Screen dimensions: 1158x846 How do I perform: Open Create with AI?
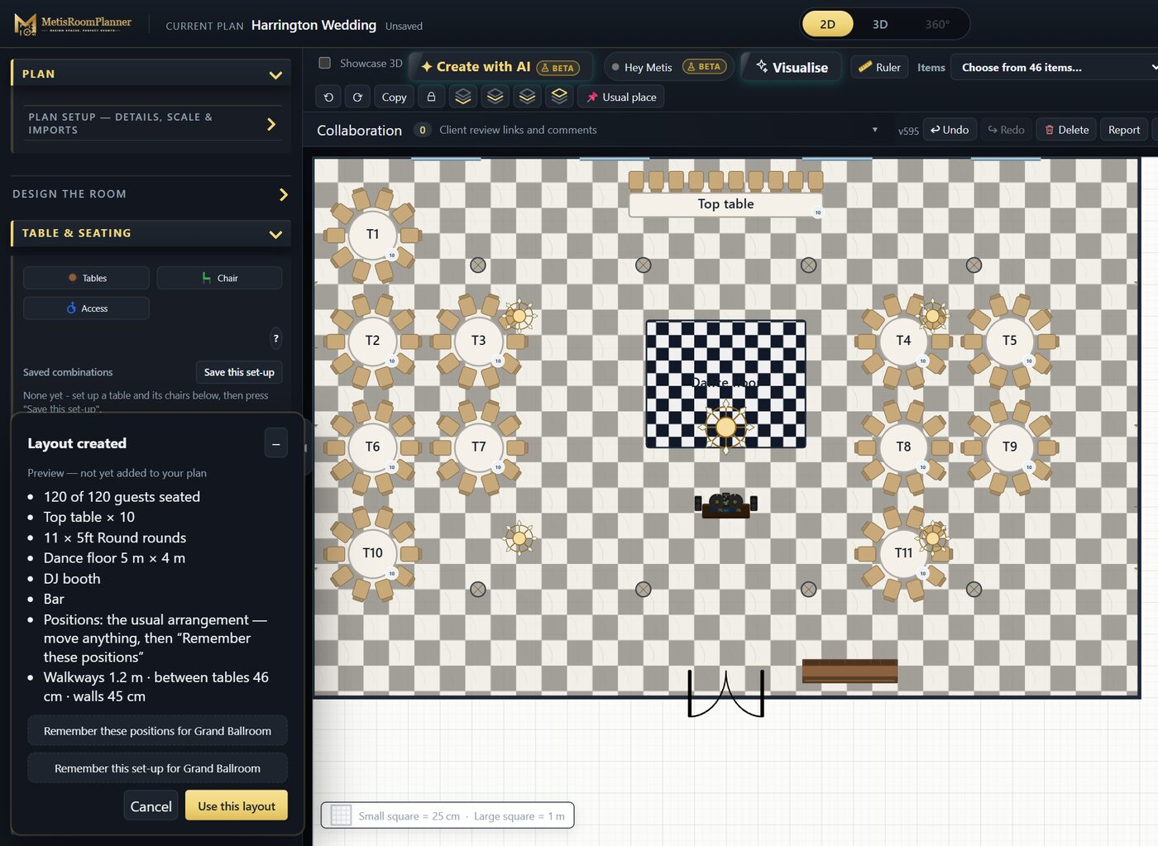click(x=502, y=67)
